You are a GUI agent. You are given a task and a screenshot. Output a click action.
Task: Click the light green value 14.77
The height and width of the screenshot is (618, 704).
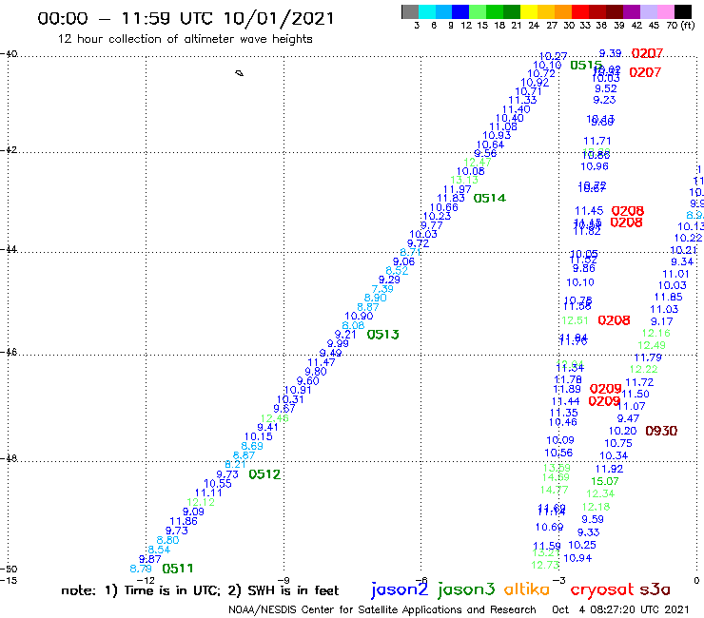555,490
